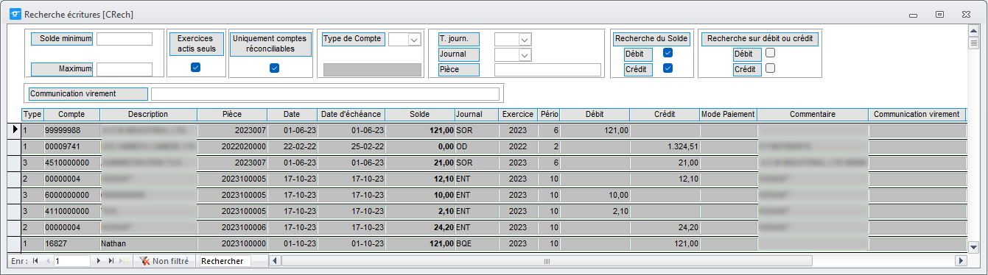Go to next record in navigation bar

click(x=99, y=261)
